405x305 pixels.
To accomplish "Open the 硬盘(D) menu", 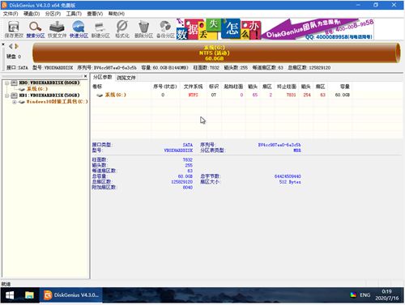I will 32,14.
